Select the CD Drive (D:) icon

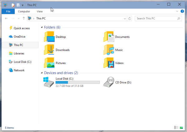(x=109, y=82)
